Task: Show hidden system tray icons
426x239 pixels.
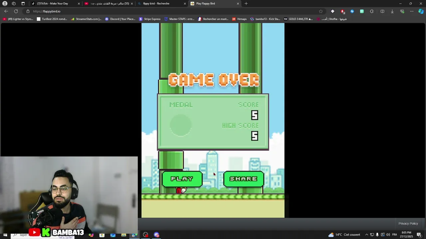Action: [367, 235]
